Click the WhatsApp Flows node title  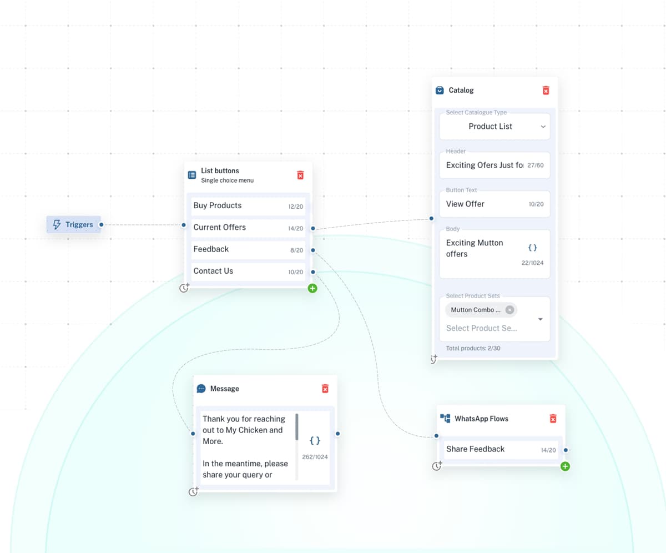[x=481, y=419]
